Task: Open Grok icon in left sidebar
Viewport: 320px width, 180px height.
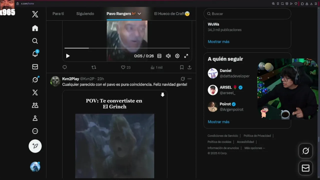Action: (35, 79)
